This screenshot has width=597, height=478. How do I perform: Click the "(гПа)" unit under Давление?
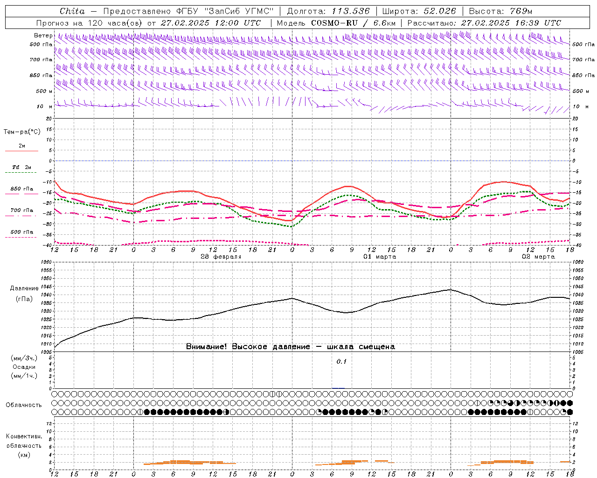click(24, 299)
